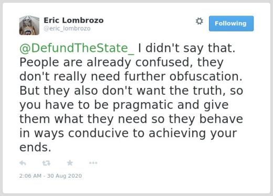Click the word obfuscation in the tweet
This screenshot has width=273, height=196.
[206, 77]
